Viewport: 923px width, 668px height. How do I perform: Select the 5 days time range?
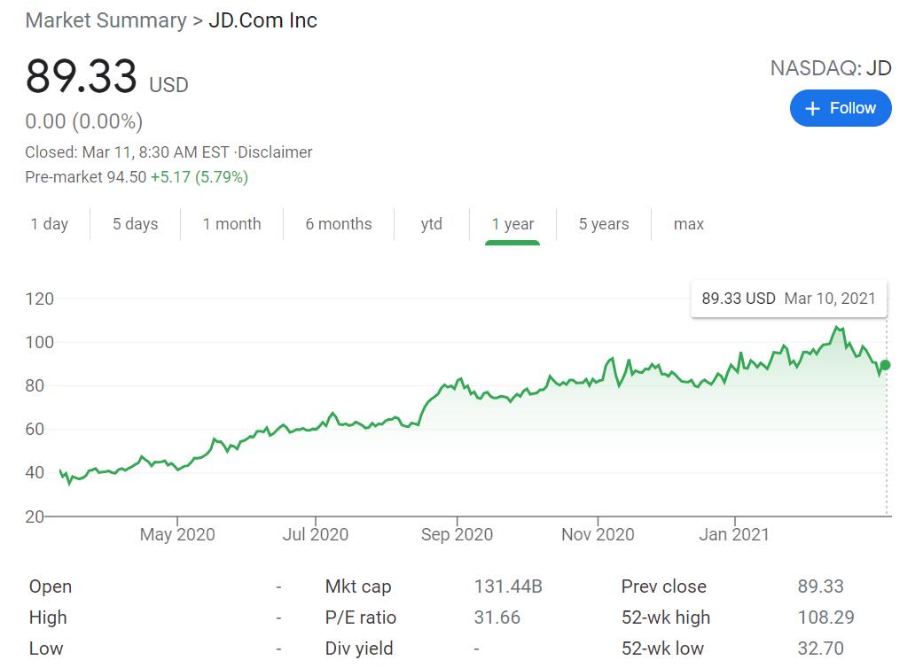click(135, 224)
